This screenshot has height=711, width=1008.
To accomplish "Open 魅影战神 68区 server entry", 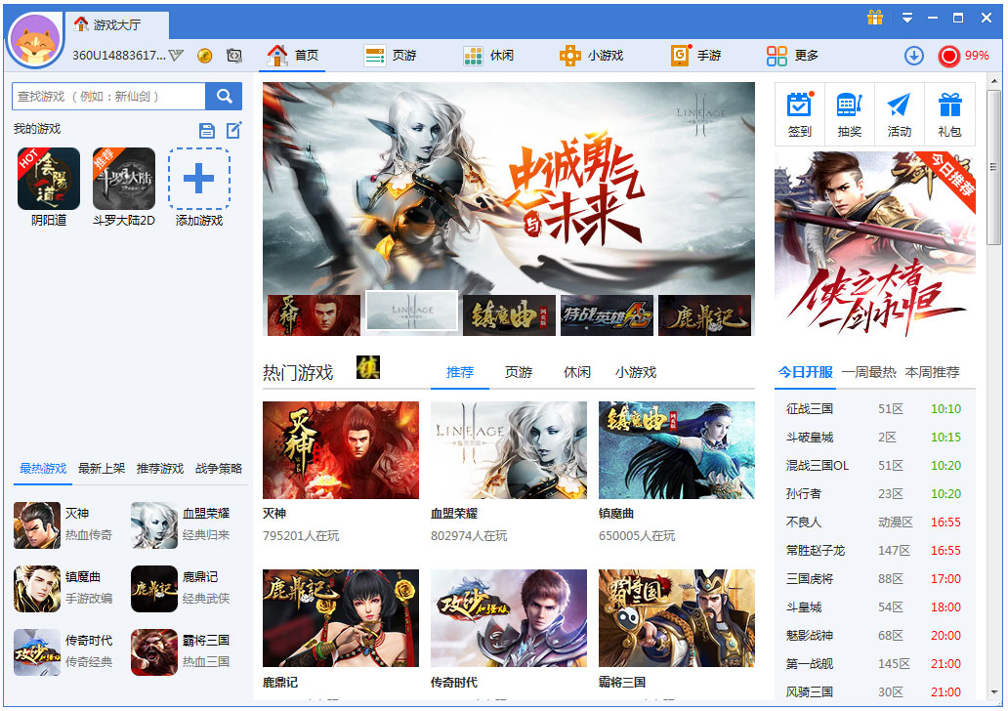I will [x=874, y=635].
